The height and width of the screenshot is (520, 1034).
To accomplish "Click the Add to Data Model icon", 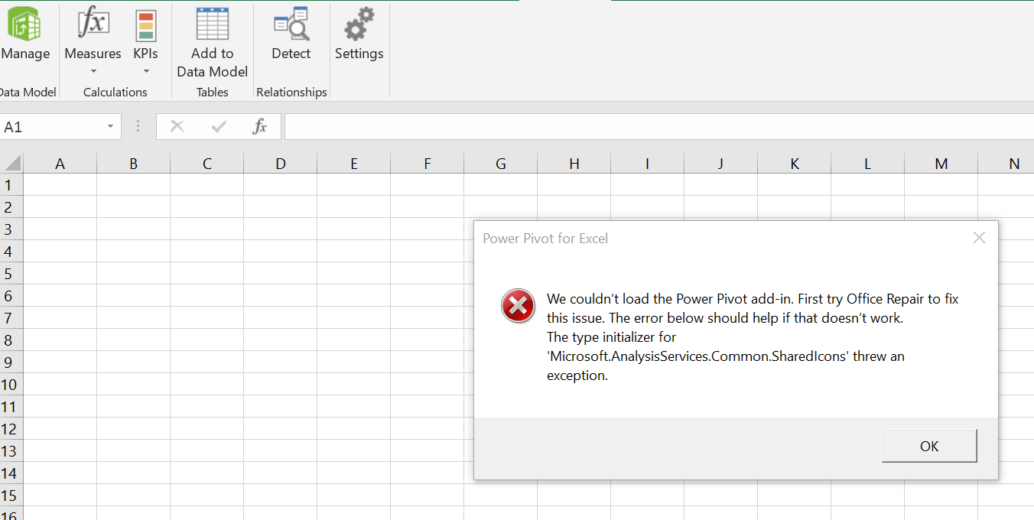I will tap(213, 23).
